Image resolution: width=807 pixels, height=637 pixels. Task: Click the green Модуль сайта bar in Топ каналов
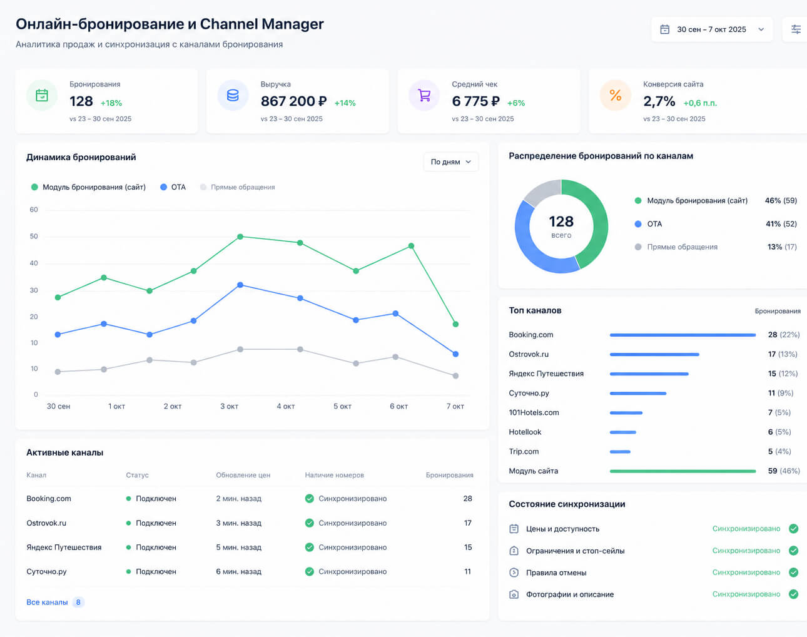click(683, 471)
